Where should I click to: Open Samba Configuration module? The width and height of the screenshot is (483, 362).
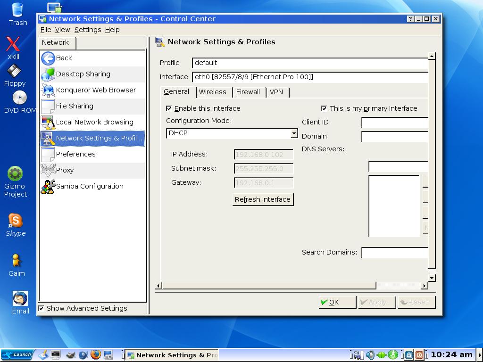90,186
